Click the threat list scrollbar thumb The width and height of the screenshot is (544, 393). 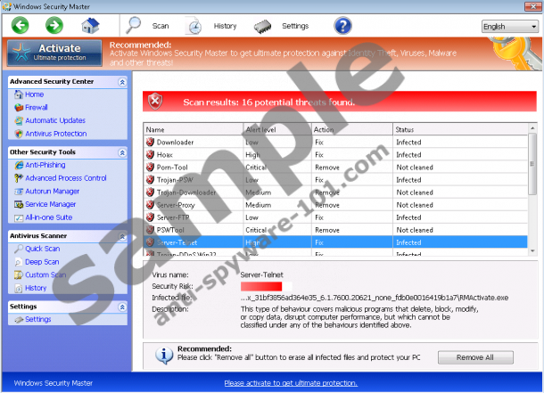click(x=532, y=164)
